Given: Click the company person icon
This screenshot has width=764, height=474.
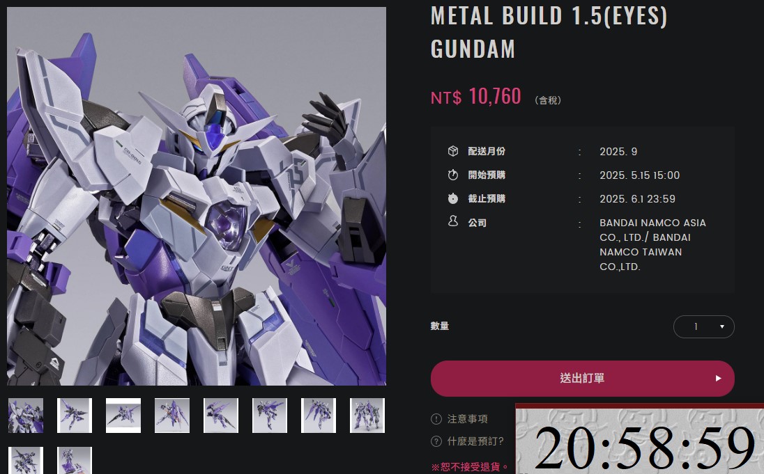Looking at the screenshot, I should pyautogui.click(x=452, y=221).
